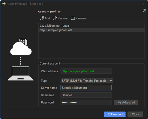Click the dropdown arrow beside SFTP
The height and width of the screenshot is (119, 148).
tap(111, 81)
